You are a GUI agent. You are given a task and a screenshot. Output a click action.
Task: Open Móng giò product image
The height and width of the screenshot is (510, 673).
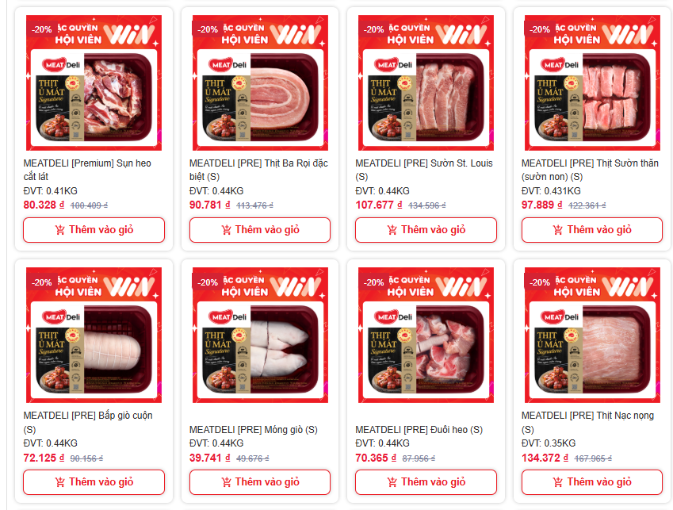point(260,335)
